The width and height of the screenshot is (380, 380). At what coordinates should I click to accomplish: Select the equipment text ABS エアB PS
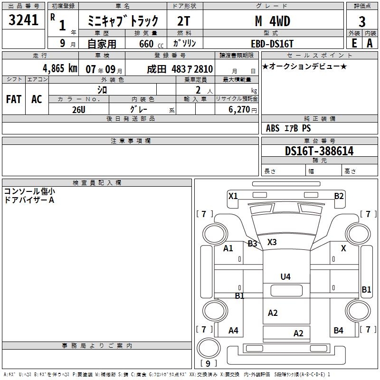pyautogui.click(x=288, y=128)
